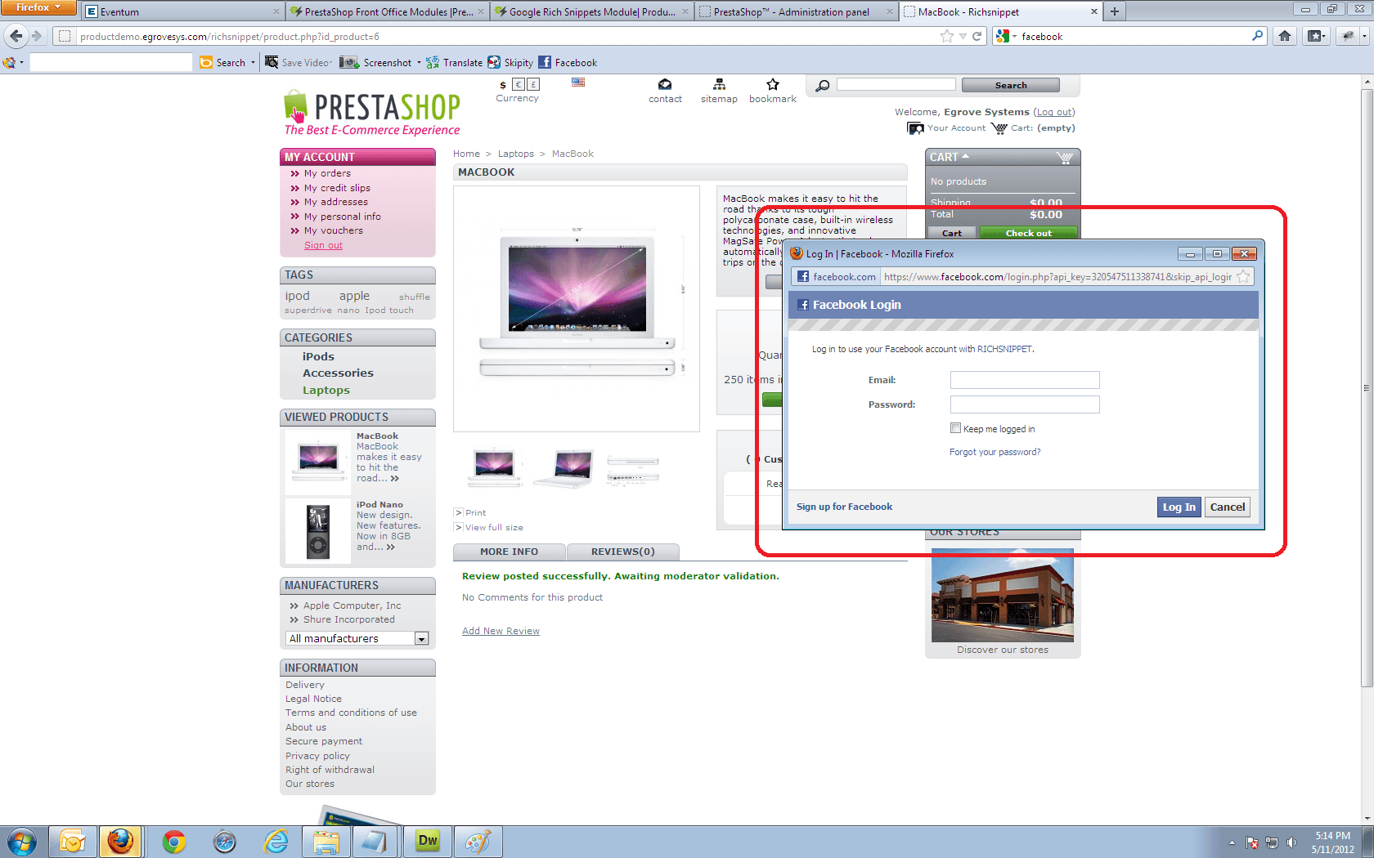The height and width of the screenshot is (858, 1374).
Task: Show hidden tray icons arrow
Action: [1231, 842]
